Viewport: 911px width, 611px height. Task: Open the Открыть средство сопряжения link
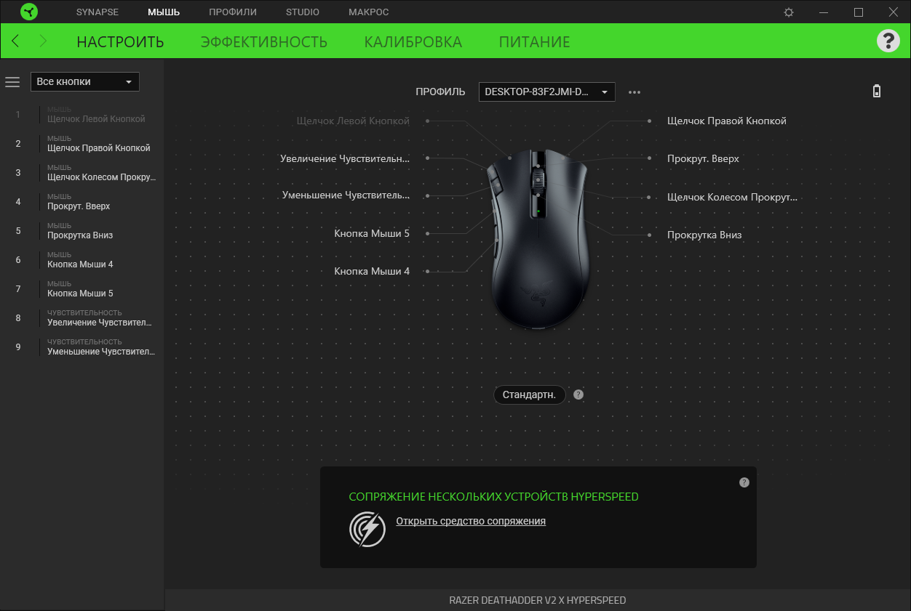471,521
